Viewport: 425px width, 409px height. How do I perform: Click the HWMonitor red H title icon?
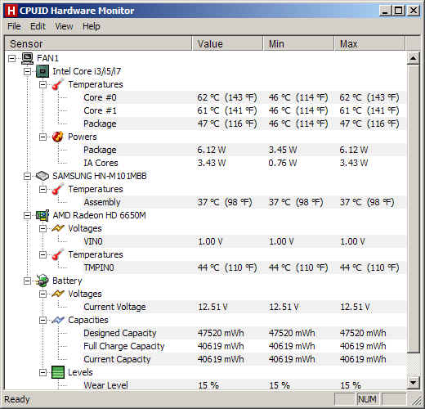coord(11,11)
